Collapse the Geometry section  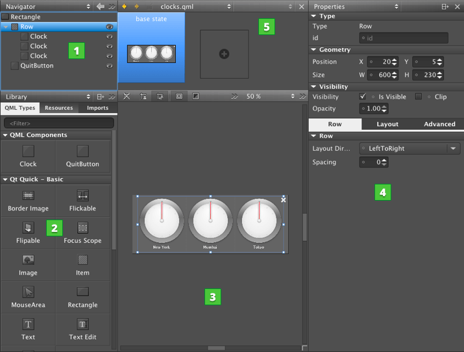click(313, 50)
